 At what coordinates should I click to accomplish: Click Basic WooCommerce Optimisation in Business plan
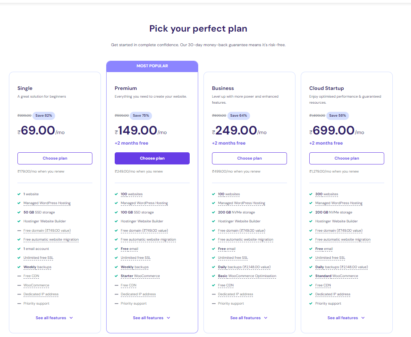pyautogui.click(x=247, y=276)
